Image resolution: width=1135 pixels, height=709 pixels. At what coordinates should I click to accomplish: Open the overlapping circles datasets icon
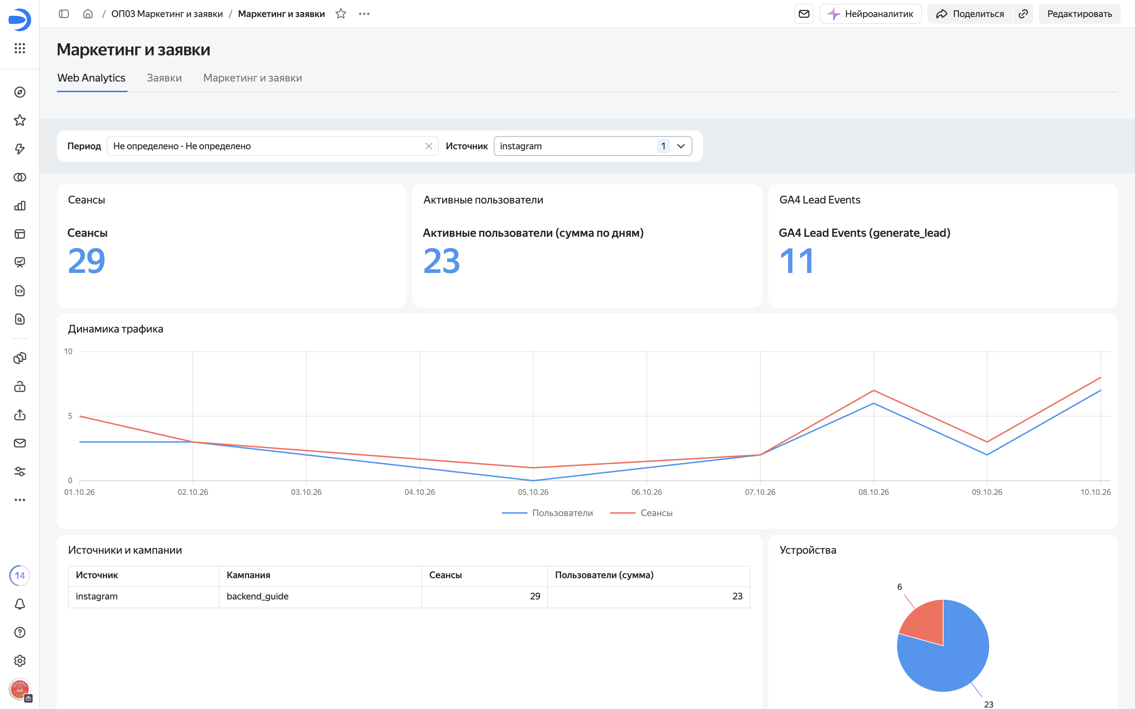[20, 177]
